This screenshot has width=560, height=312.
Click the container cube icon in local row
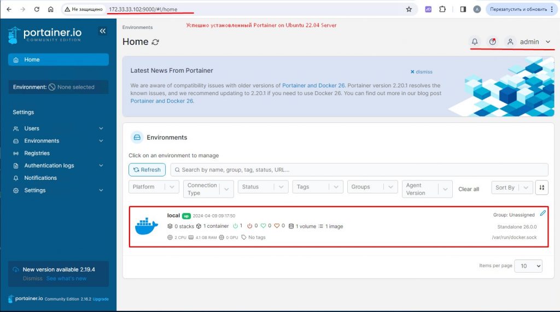pyautogui.click(x=199, y=226)
